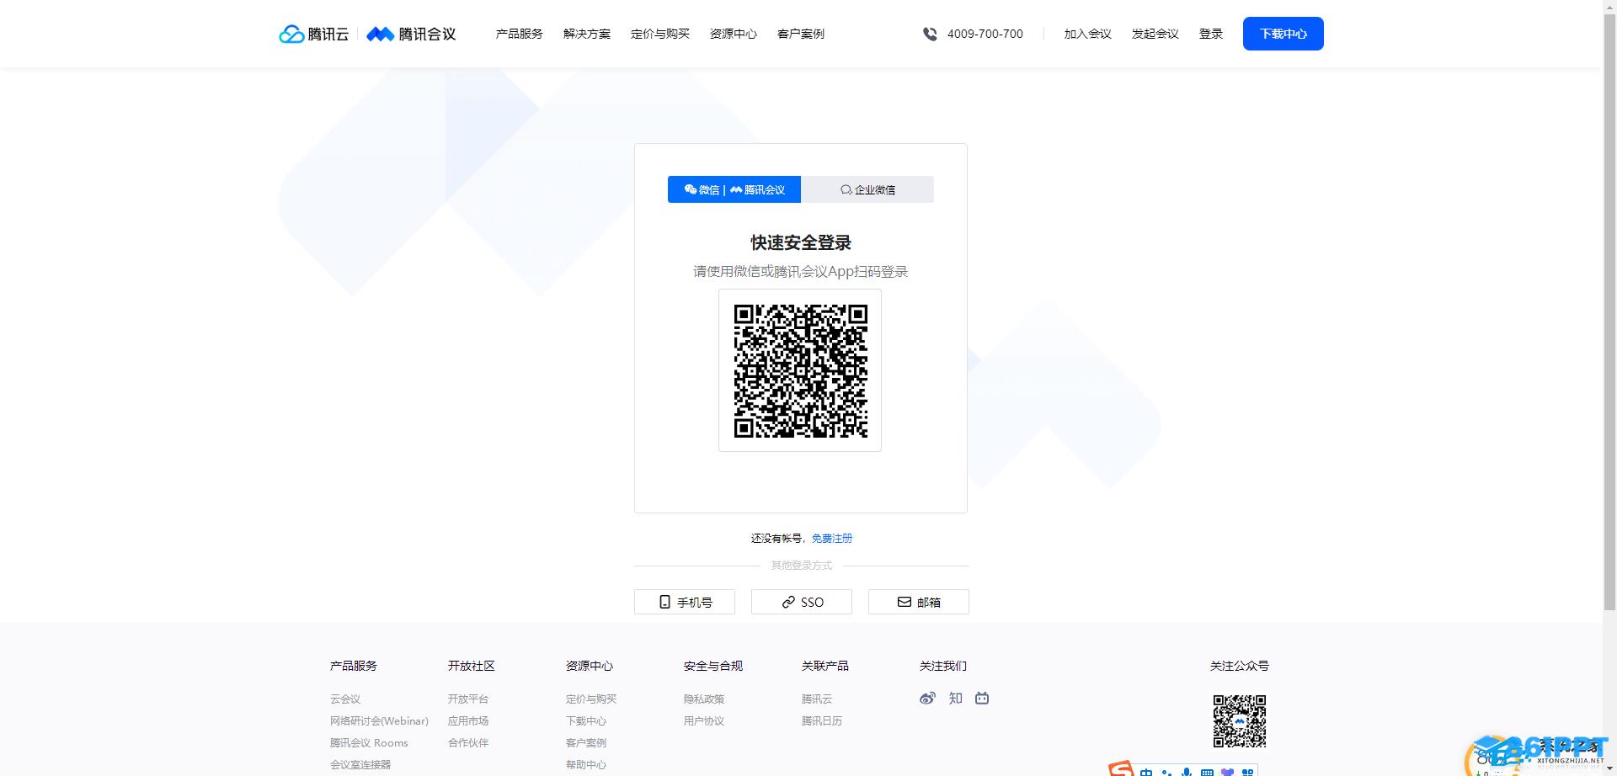Screen dimensions: 1617x776
Task: Click footer heading 安全与合规
Action: (713, 666)
